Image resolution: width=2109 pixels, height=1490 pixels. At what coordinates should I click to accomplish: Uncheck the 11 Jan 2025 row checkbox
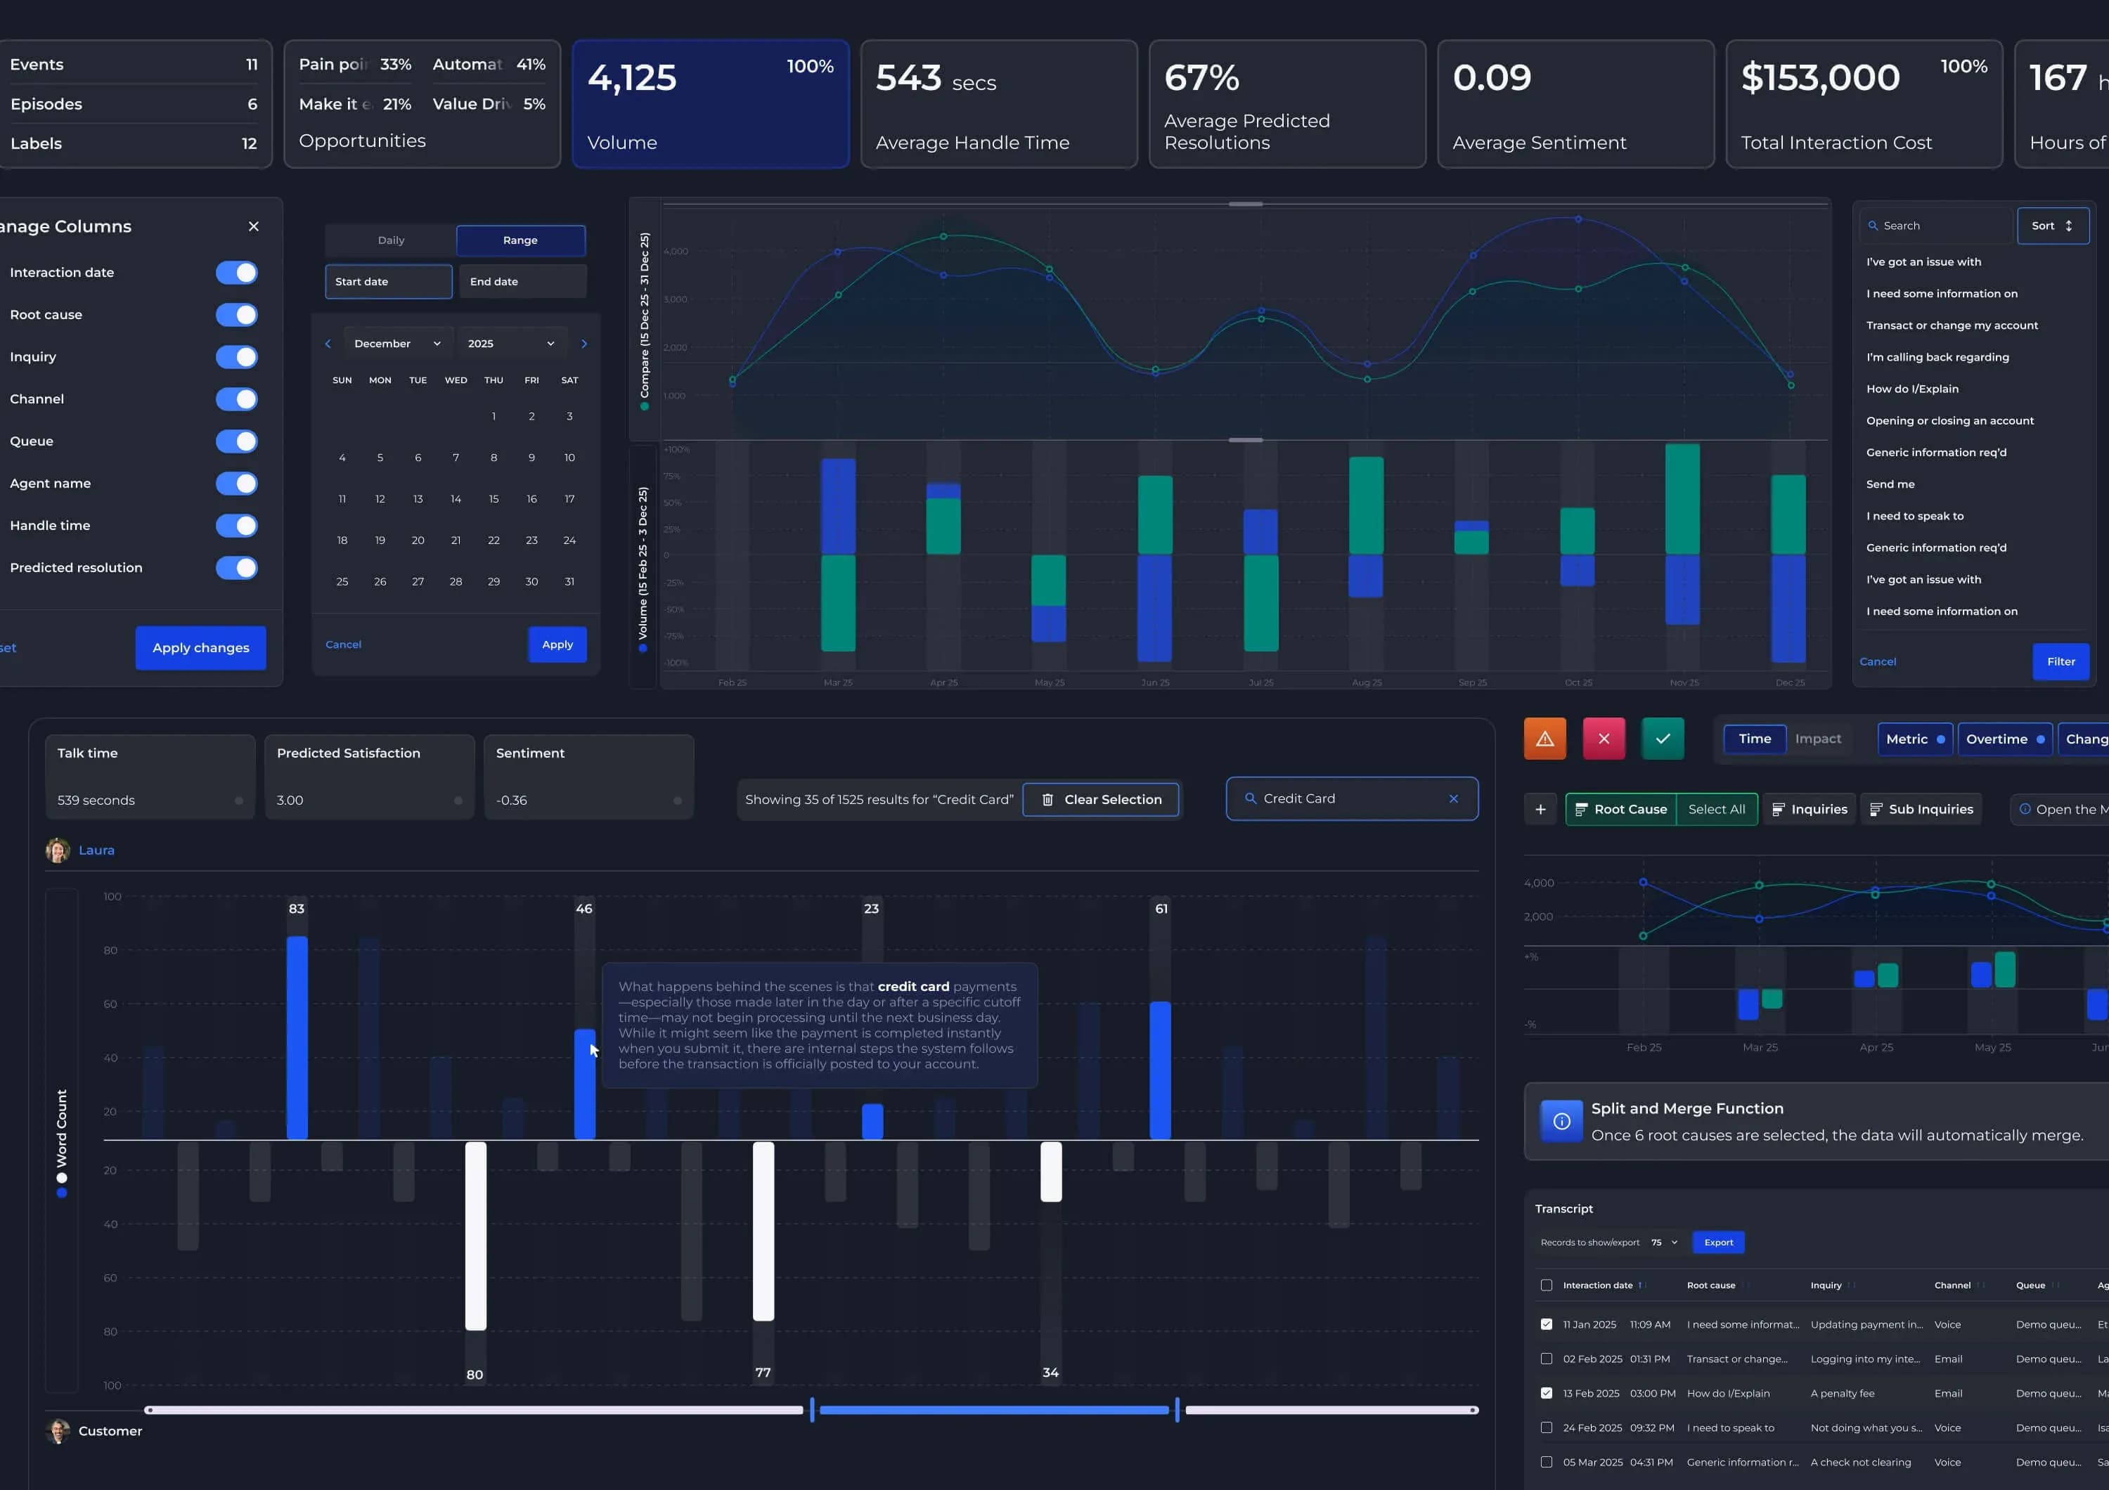[1547, 1325]
